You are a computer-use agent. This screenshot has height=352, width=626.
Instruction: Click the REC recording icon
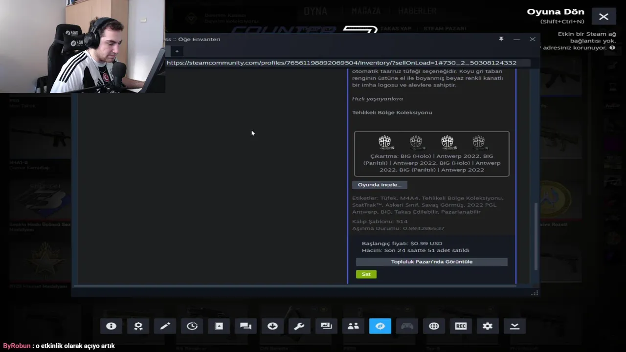point(461,326)
